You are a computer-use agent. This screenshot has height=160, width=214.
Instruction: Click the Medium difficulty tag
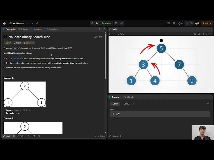pyautogui.click(x=8, y=43)
